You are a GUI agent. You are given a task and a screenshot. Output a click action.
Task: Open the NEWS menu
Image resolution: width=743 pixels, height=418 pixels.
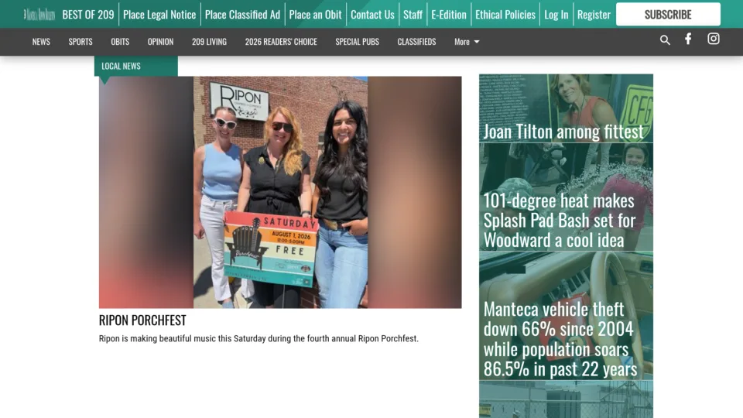tap(41, 42)
